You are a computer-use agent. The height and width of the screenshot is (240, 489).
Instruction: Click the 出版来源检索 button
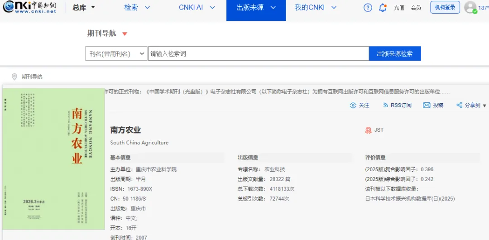395,54
